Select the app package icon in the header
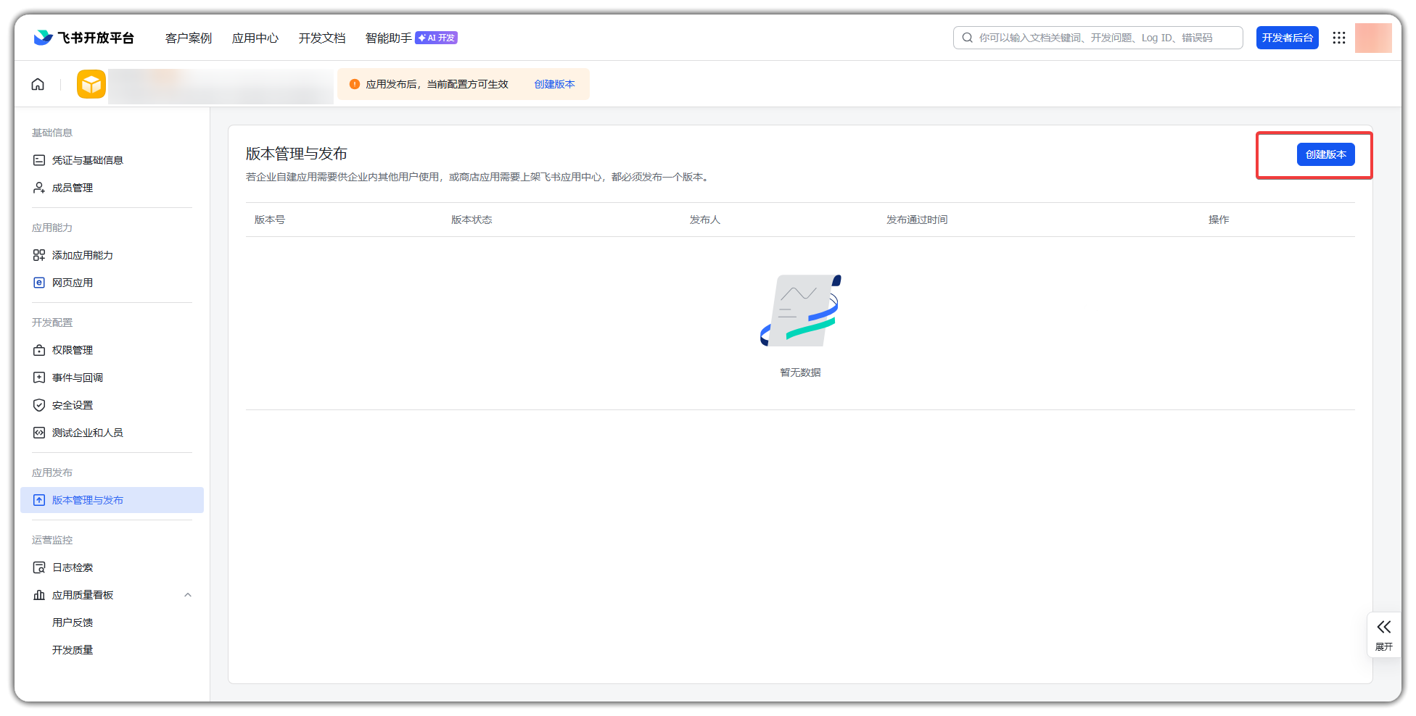This screenshot has width=1416, height=716. pos(91,83)
